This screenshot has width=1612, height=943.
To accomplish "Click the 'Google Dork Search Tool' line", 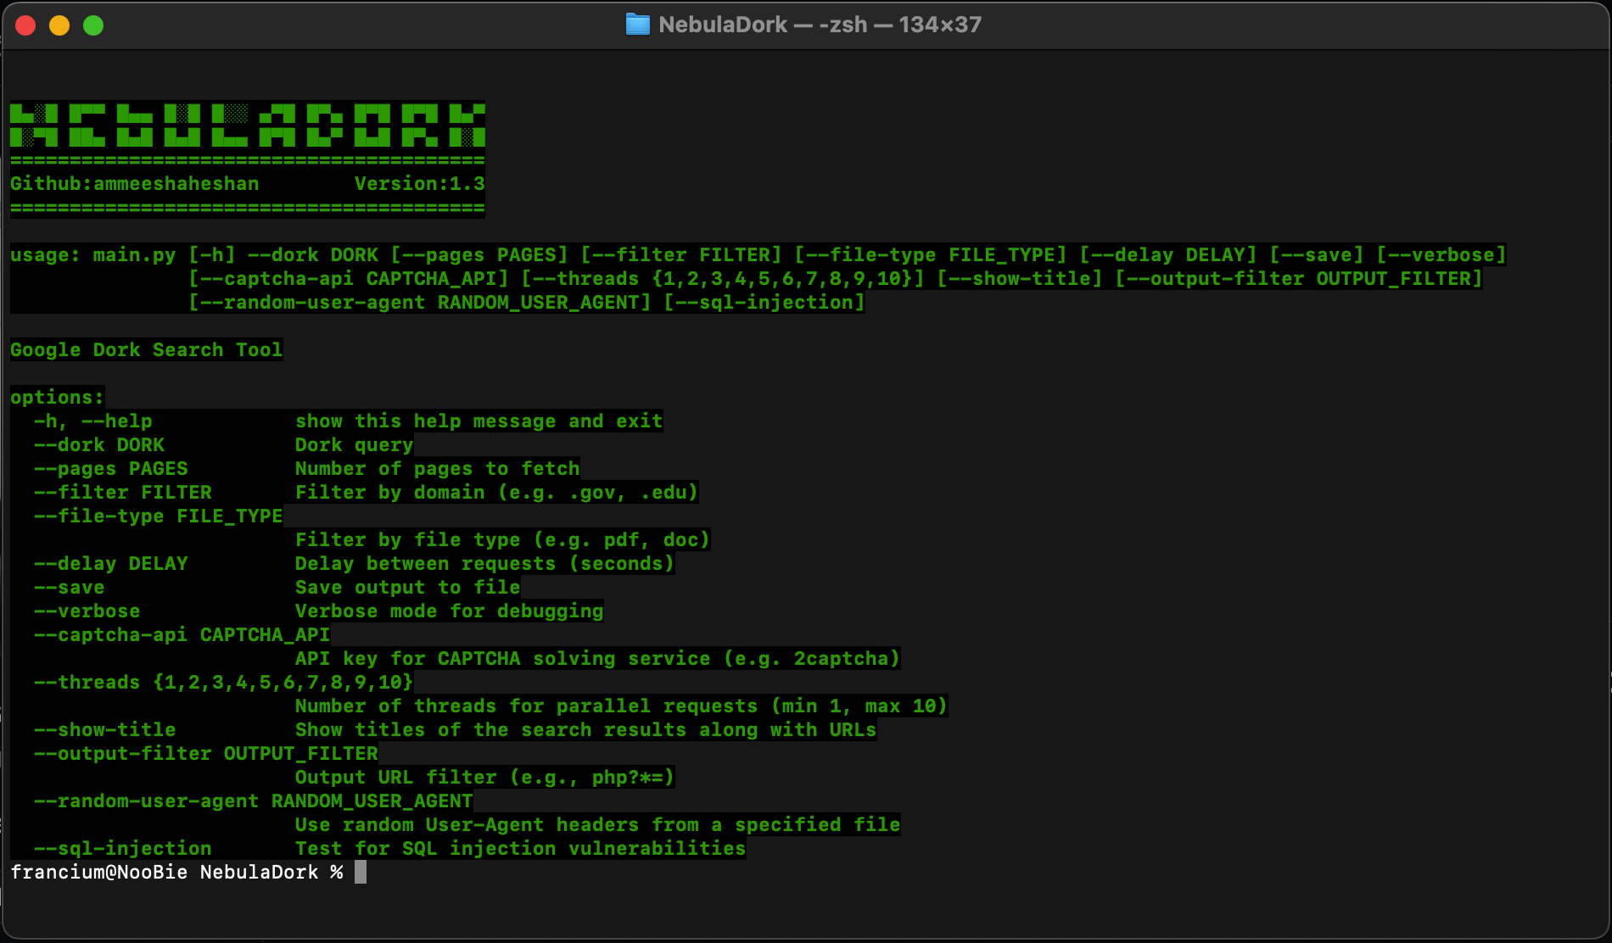I will [147, 349].
